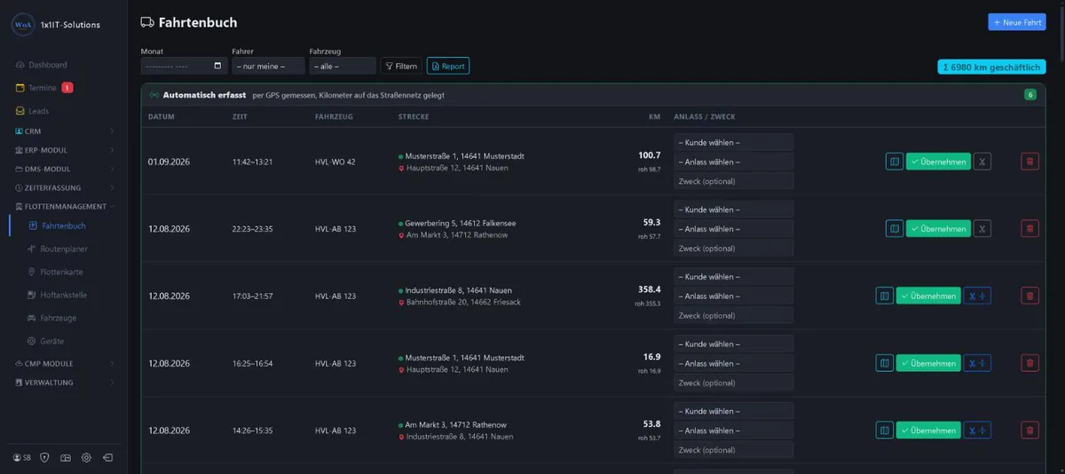Click scissors/plus icon on the 16.9 km trip

click(x=977, y=363)
